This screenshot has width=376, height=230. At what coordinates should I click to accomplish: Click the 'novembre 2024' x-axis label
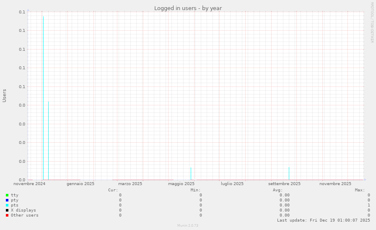click(29, 184)
